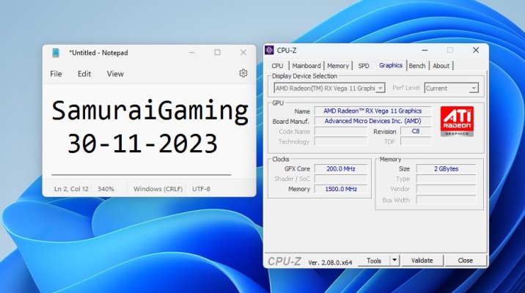Click the Close button at CPU-Z bottom
Screen dimensions: 525x293
[x=465, y=260]
